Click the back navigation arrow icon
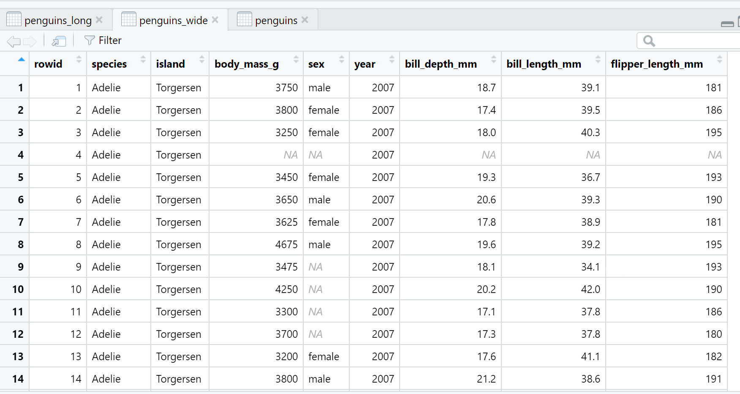Screen dimensions: 740x394 14,41
